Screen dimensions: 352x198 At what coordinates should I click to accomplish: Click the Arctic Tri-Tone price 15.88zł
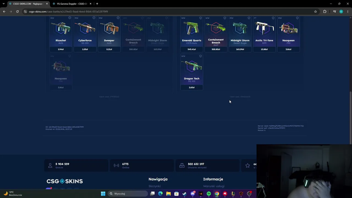264,49
